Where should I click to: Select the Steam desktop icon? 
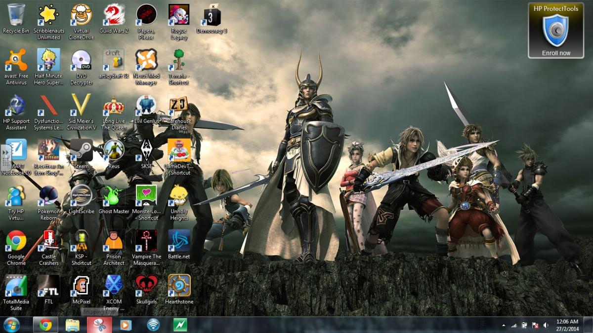tap(81, 154)
